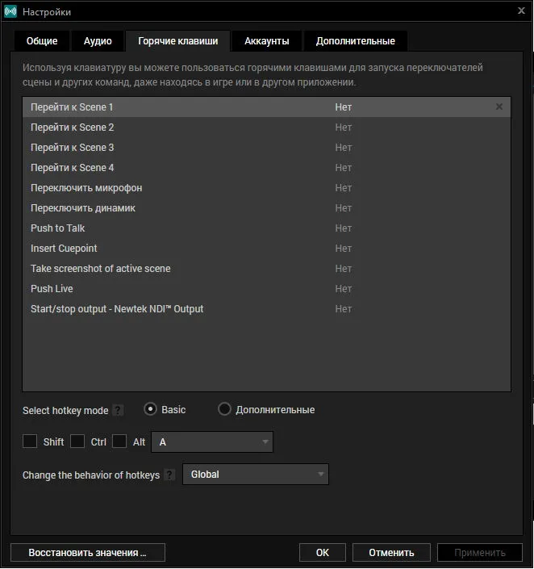Select the Push to Talk hotkey row

pos(267,228)
